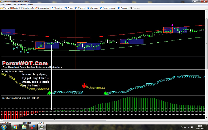Click the vertical scrollbar thumb
This screenshot has width=208, height=130.
(207, 44)
